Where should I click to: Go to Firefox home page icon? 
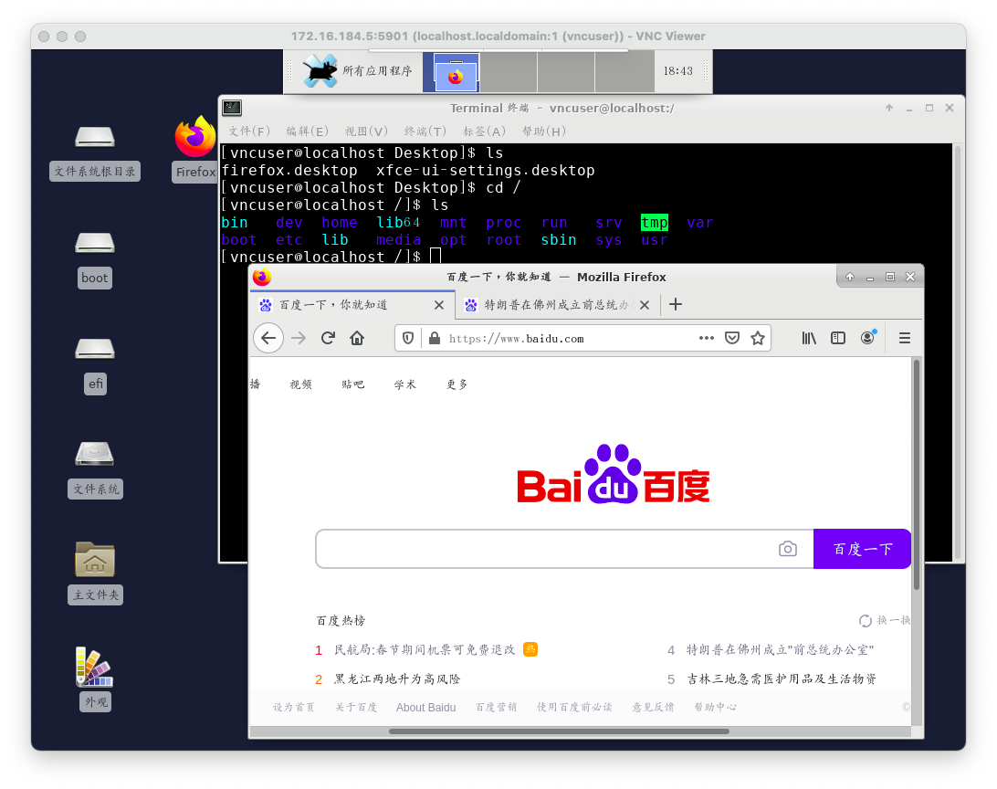tap(357, 338)
